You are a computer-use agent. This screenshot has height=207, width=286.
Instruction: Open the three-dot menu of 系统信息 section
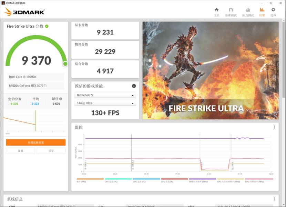(x=275, y=199)
